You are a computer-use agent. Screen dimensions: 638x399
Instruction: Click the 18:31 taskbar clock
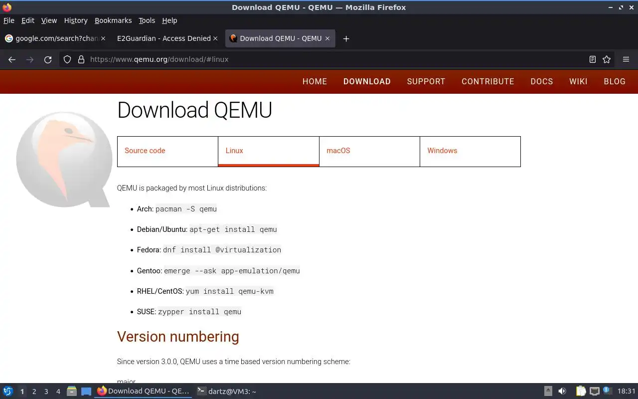[x=627, y=392]
